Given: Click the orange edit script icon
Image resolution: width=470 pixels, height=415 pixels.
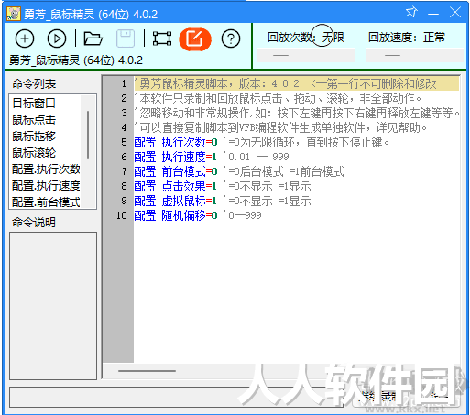Looking at the screenshot, I should 195,39.
